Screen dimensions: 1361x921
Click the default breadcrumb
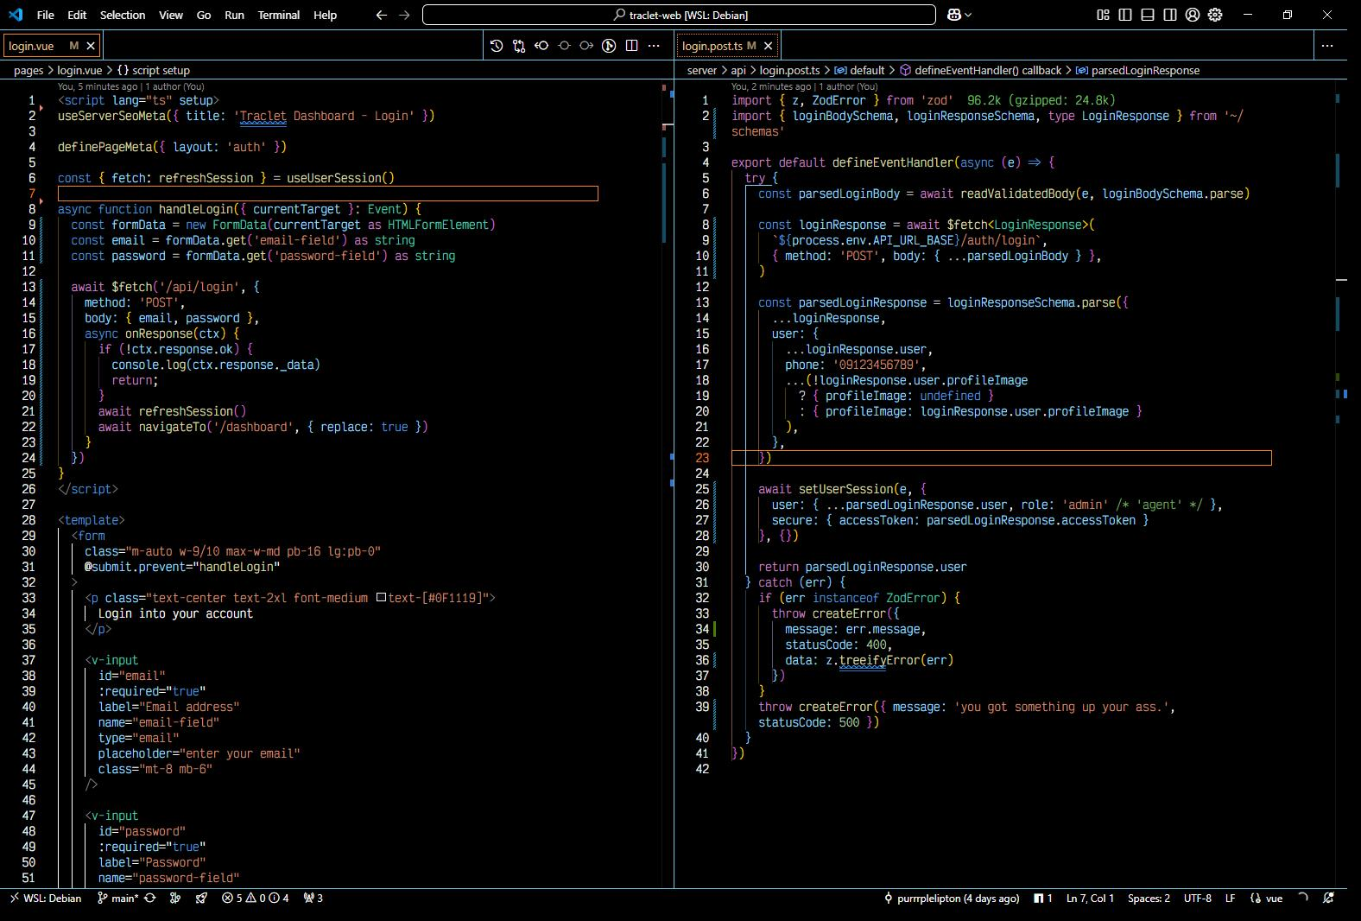click(x=860, y=71)
